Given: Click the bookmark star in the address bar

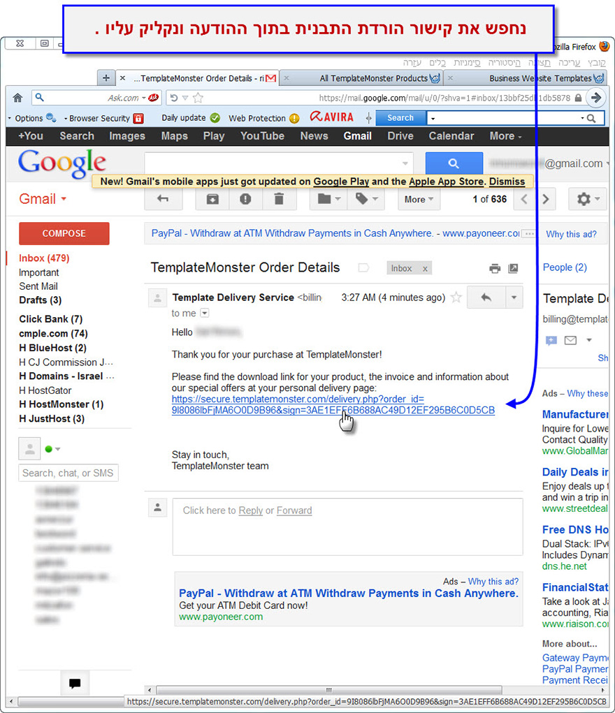Looking at the screenshot, I should tap(198, 98).
